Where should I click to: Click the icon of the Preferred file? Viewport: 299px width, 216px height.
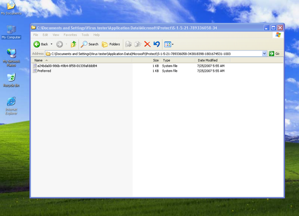[x=35, y=71]
